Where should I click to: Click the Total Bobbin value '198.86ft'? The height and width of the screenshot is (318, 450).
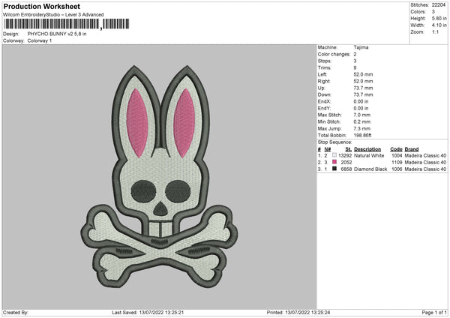point(362,135)
